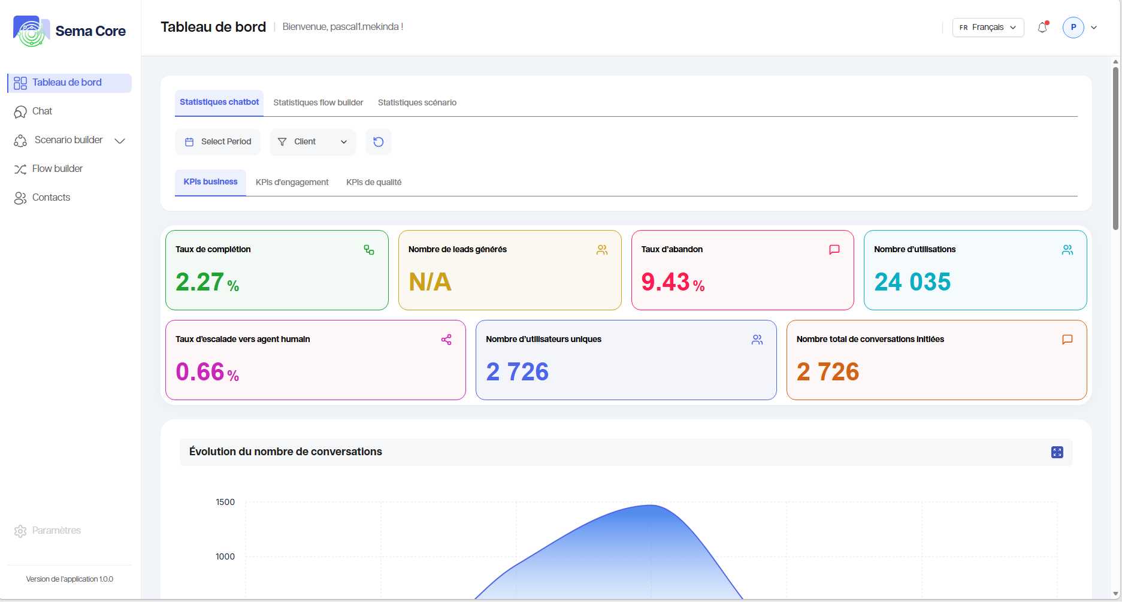Click the share icon on escalation card
The image size is (1122, 602).
[446, 340]
